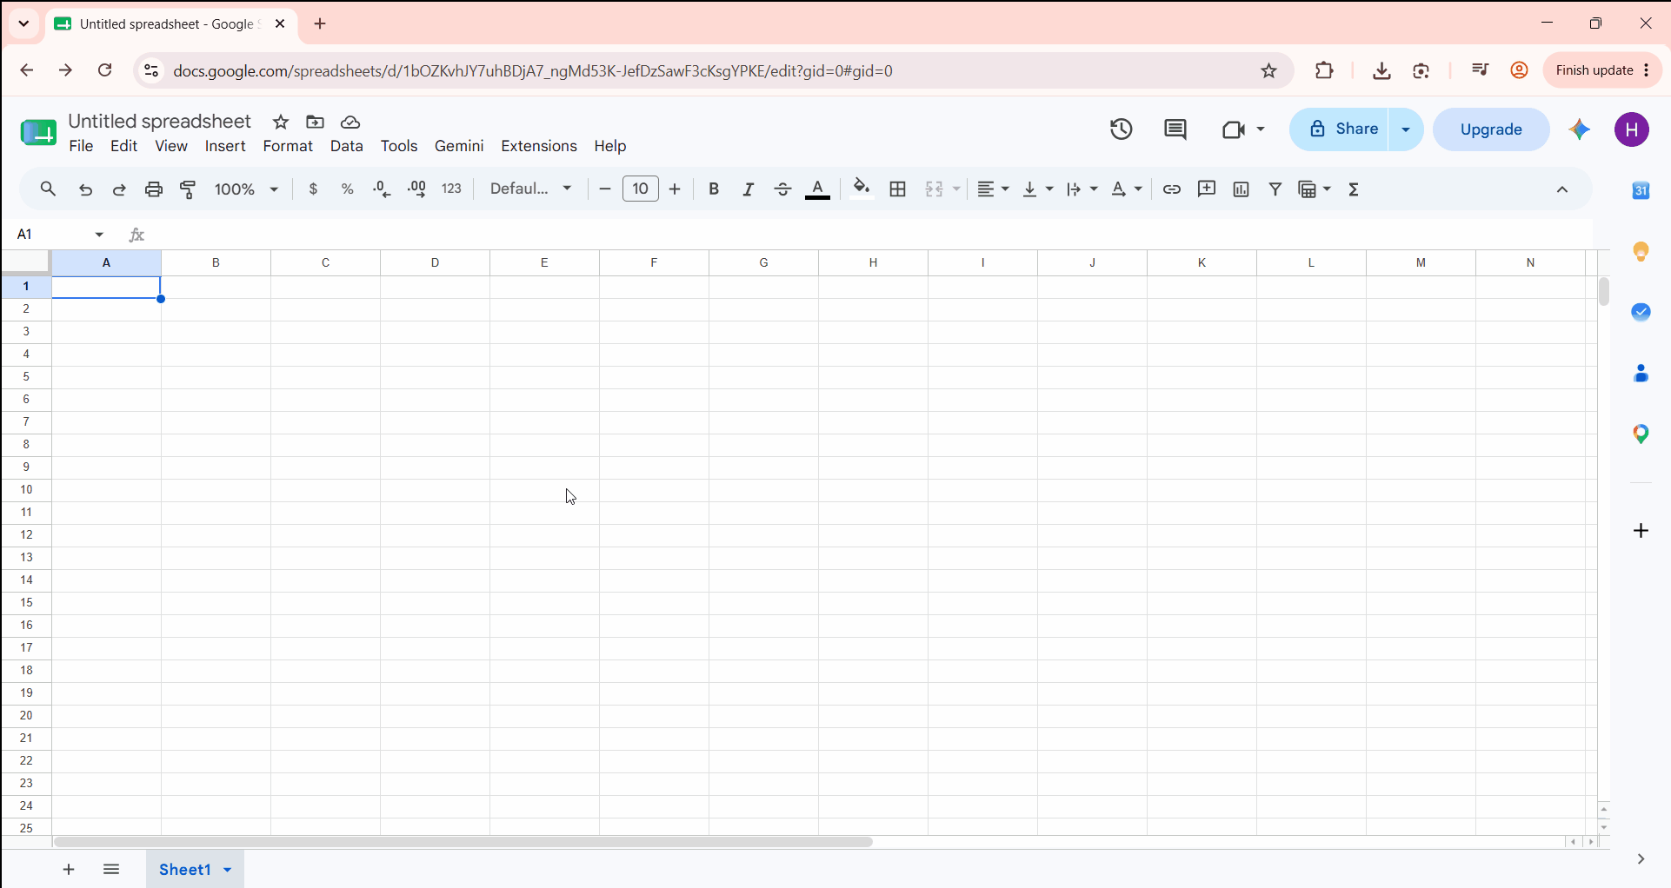Format cell as currency
This screenshot has width=1671, height=888.
[x=313, y=189]
